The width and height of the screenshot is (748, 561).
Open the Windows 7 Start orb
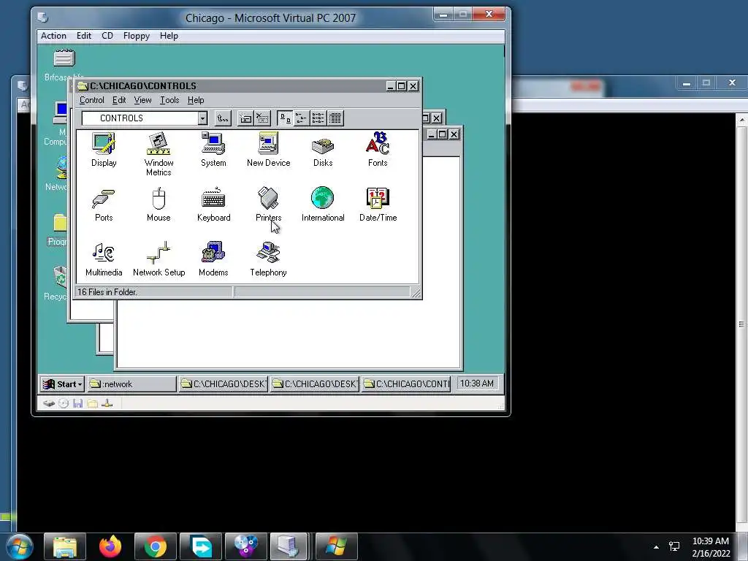(x=20, y=546)
